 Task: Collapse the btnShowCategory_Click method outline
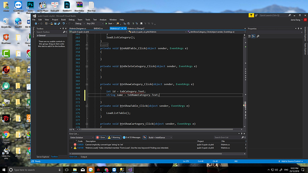87,84
